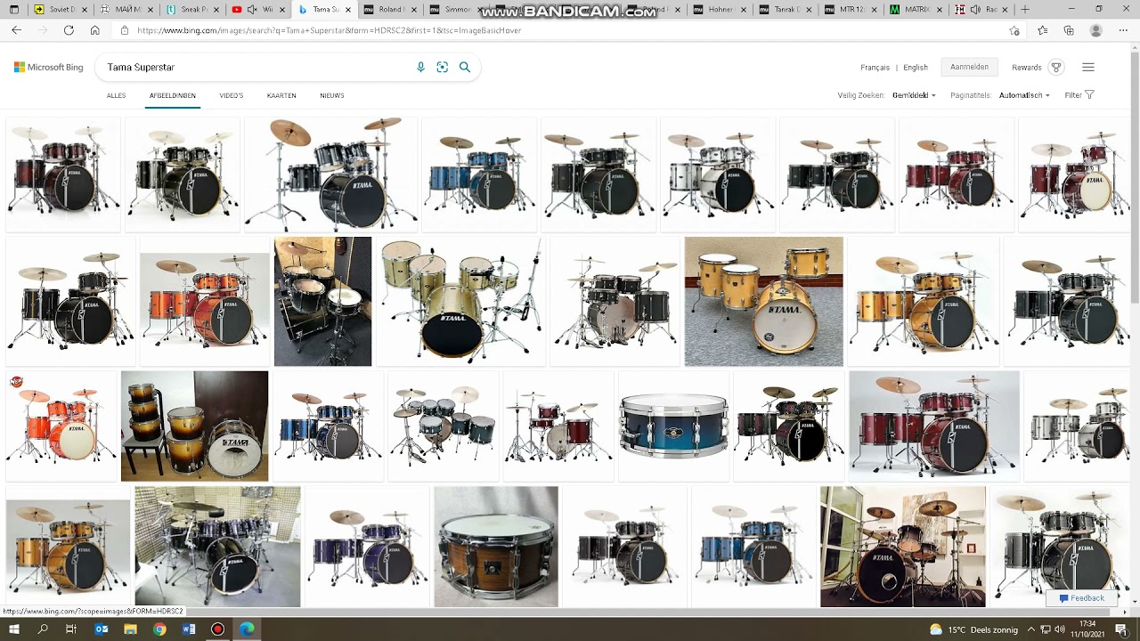Open the stacked sunburst drums photo
The height and width of the screenshot is (641, 1140).
(x=194, y=426)
